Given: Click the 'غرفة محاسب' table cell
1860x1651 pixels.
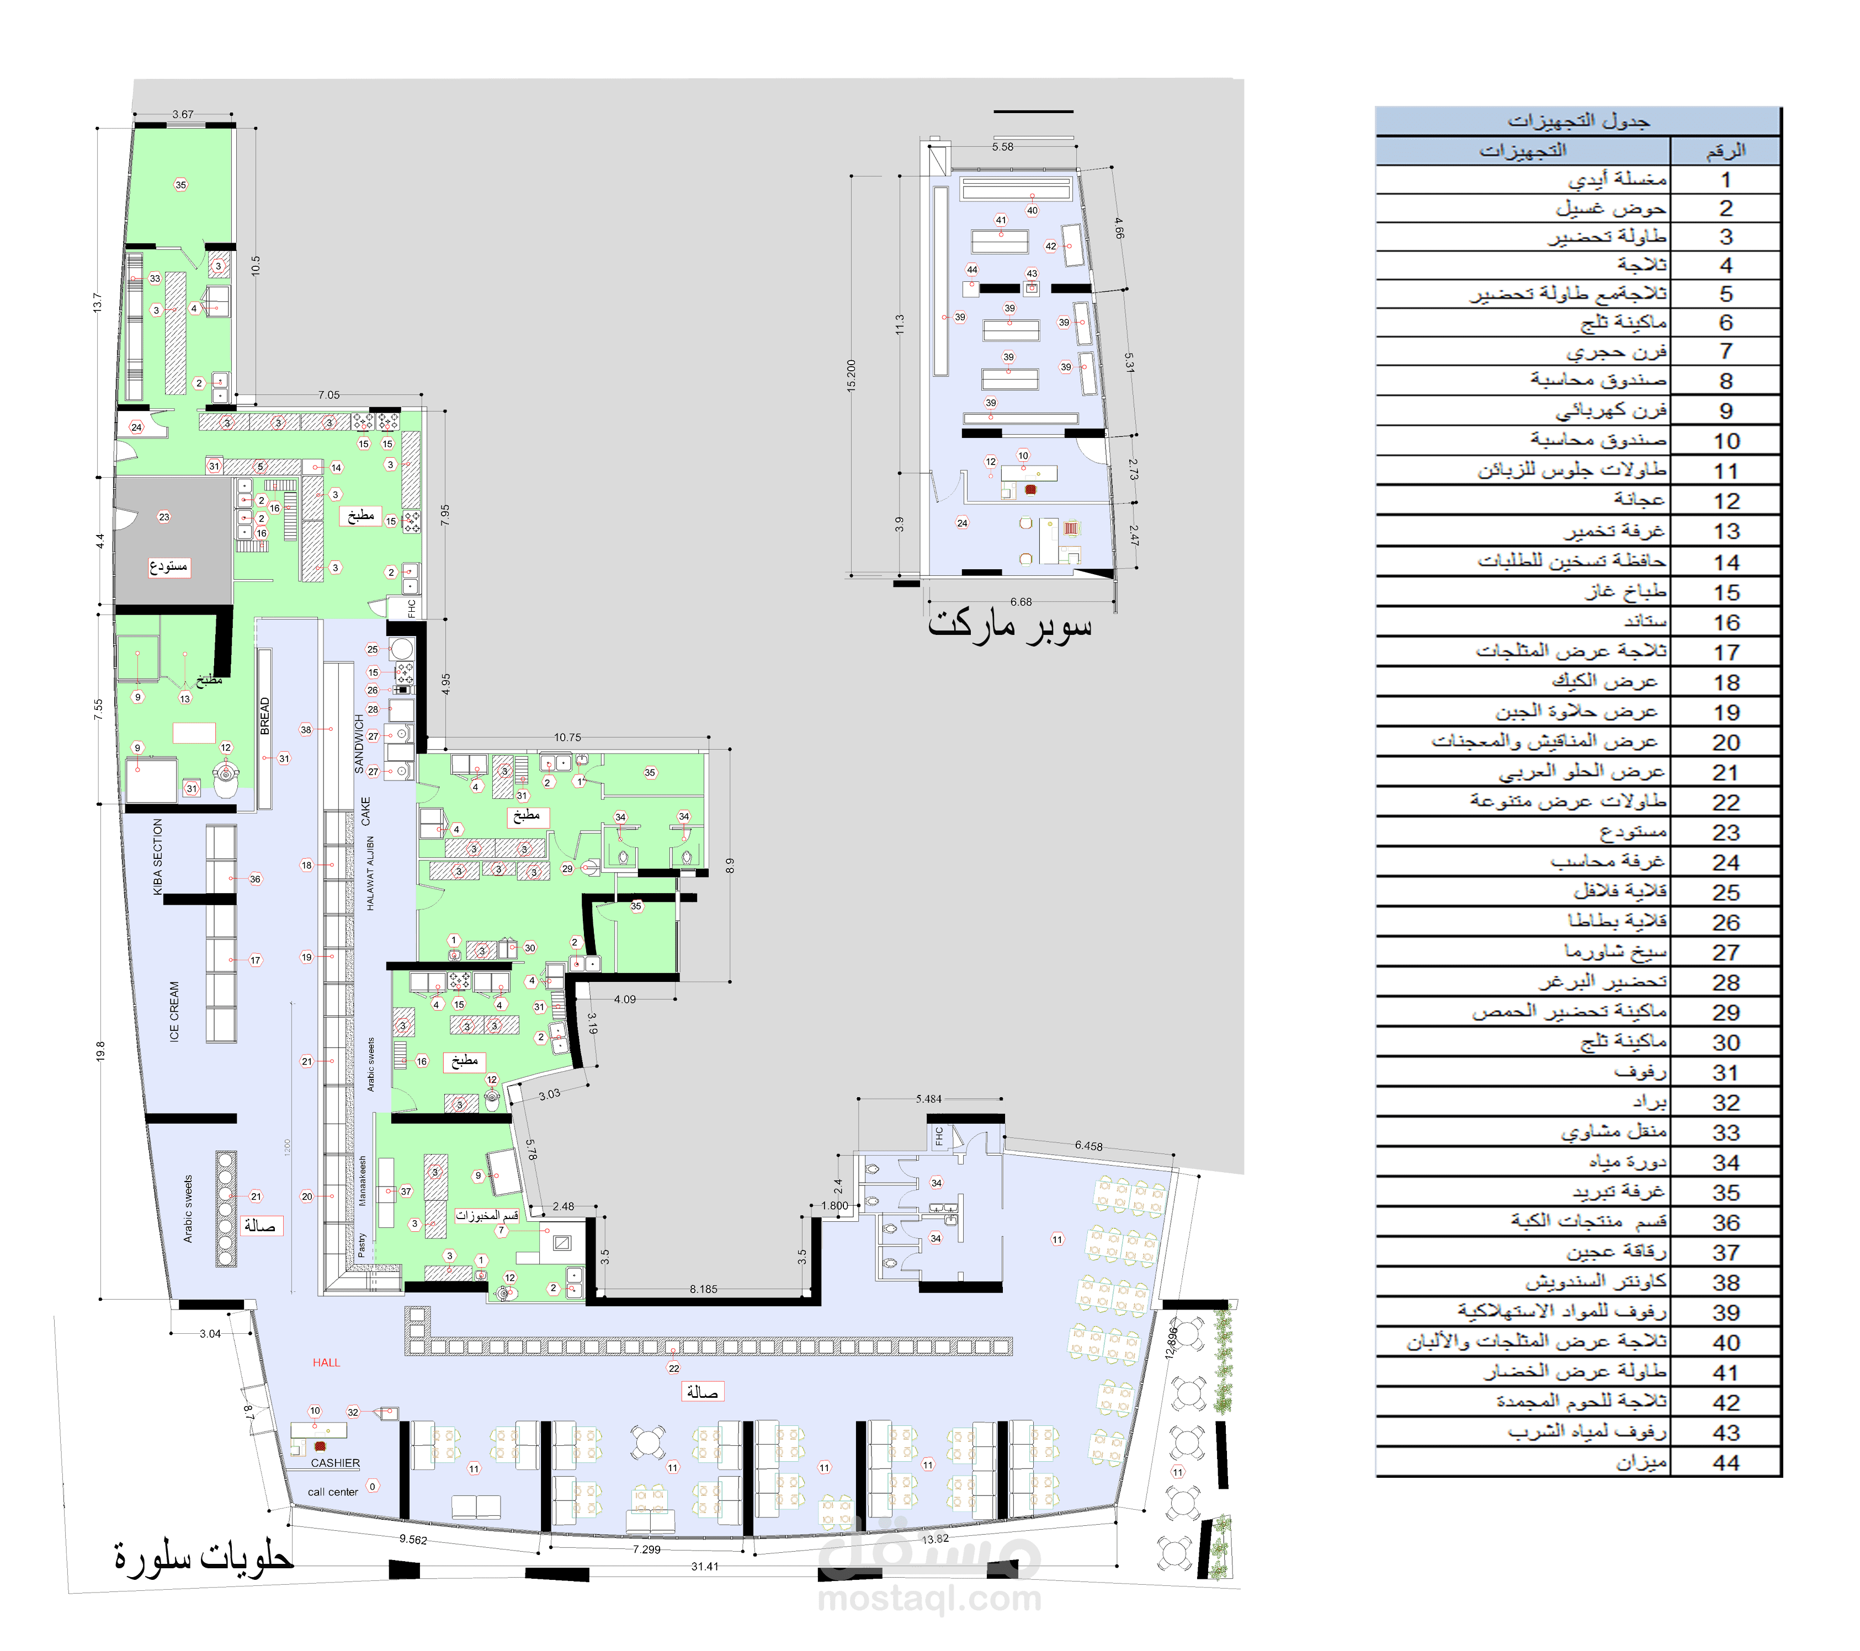Looking at the screenshot, I should point(1609,862).
